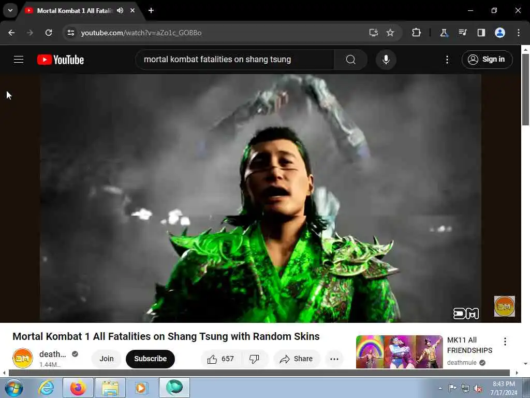Open YouTube settings three-dot menu
This screenshot has height=398, width=530.
tap(447, 60)
